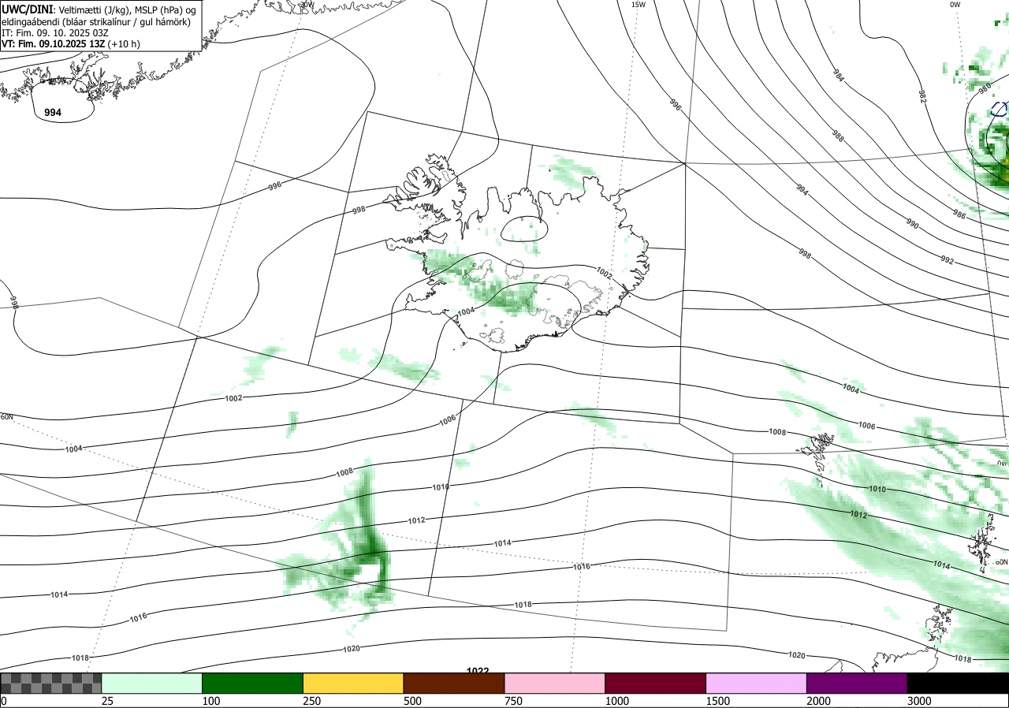Select the 'eldingaábendi (bláar strikalínur / gul hámörk)' line
1009x708 pixels.
click(96, 22)
